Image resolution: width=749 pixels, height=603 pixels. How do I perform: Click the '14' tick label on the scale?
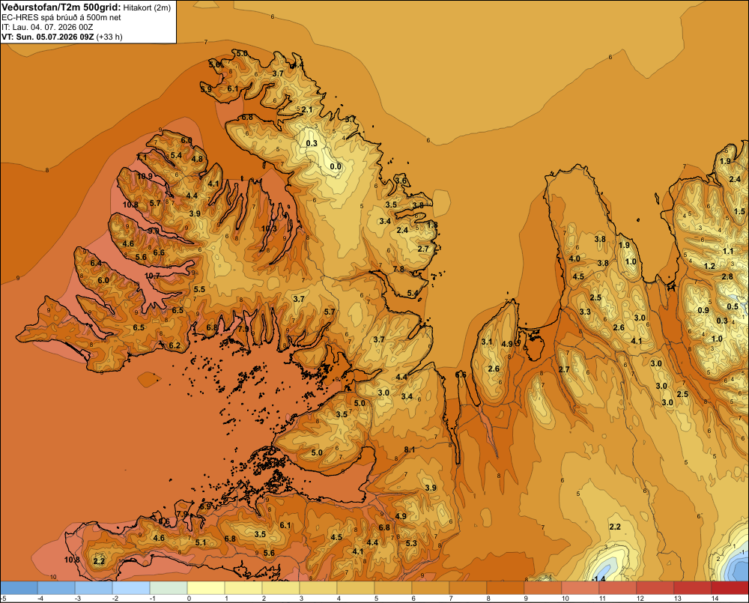pos(715,599)
